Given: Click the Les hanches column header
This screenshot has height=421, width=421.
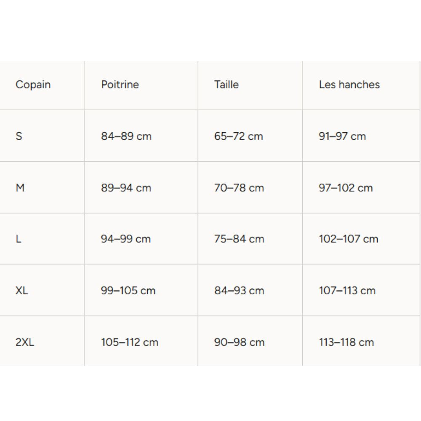Looking at the screenshot, I should [349, 85].
